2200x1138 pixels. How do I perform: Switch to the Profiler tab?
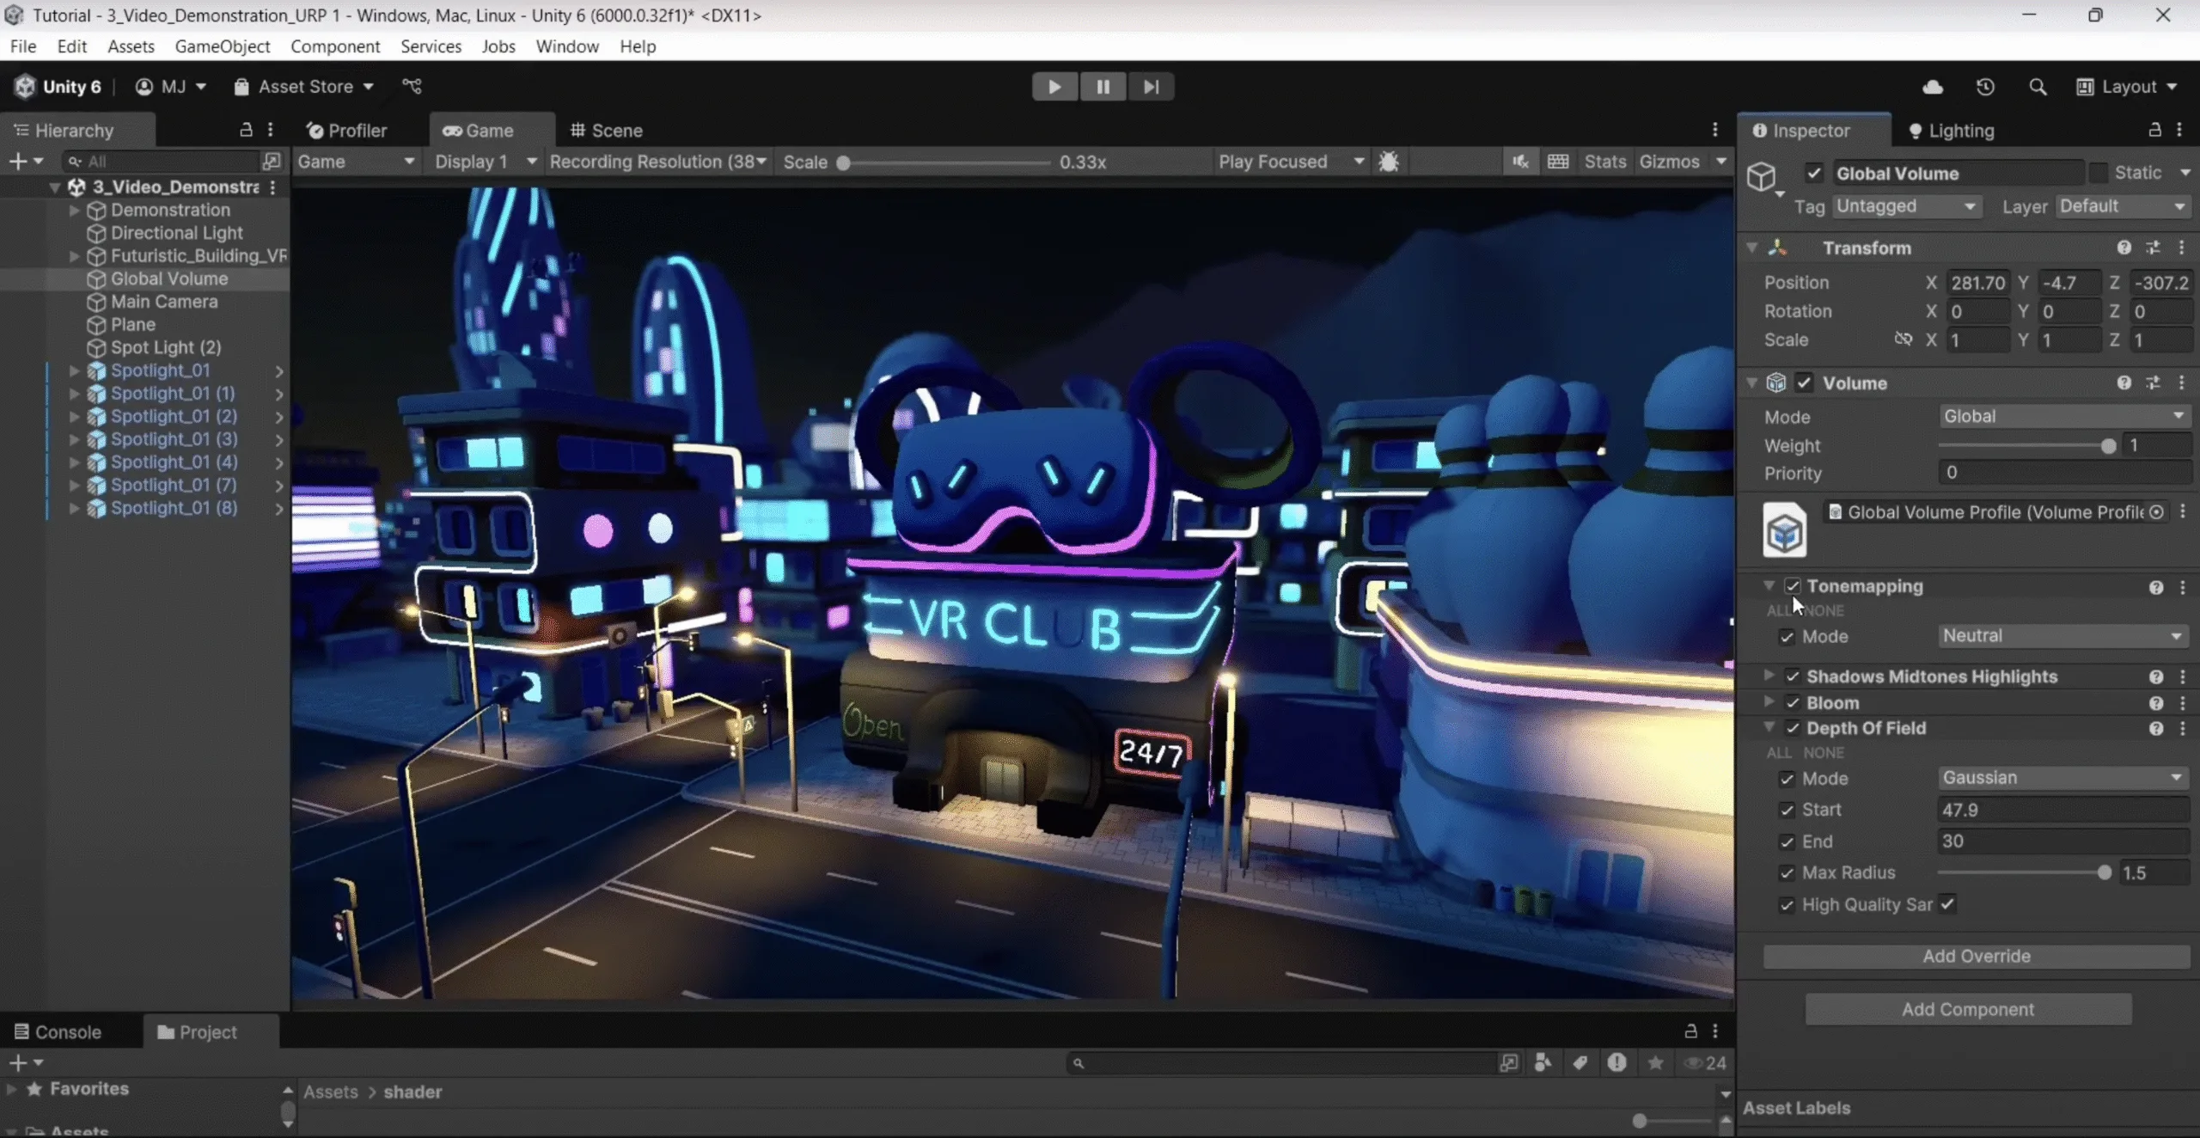[x=347, y=131]
